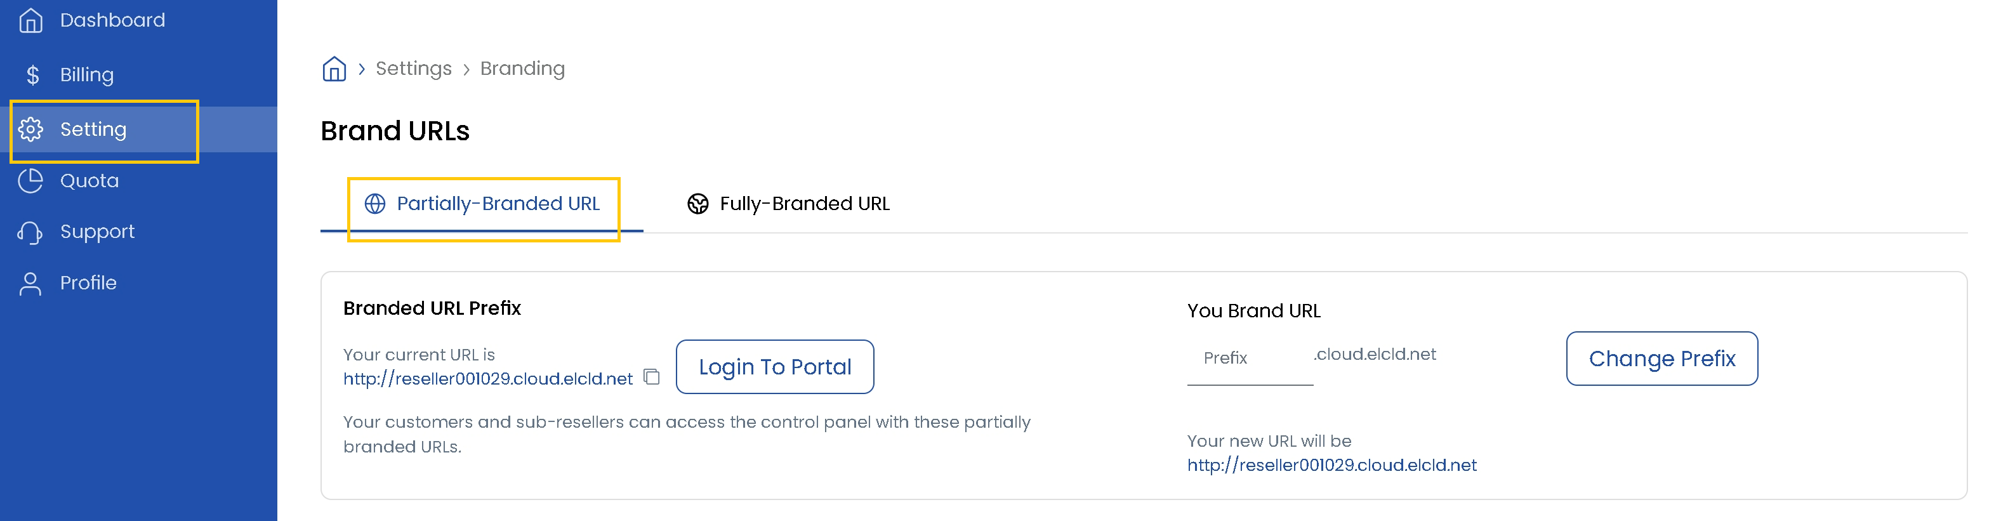Click the Branding breadcrumb entry
This screenshot has height=521, width=2001.
click(521, 69)
